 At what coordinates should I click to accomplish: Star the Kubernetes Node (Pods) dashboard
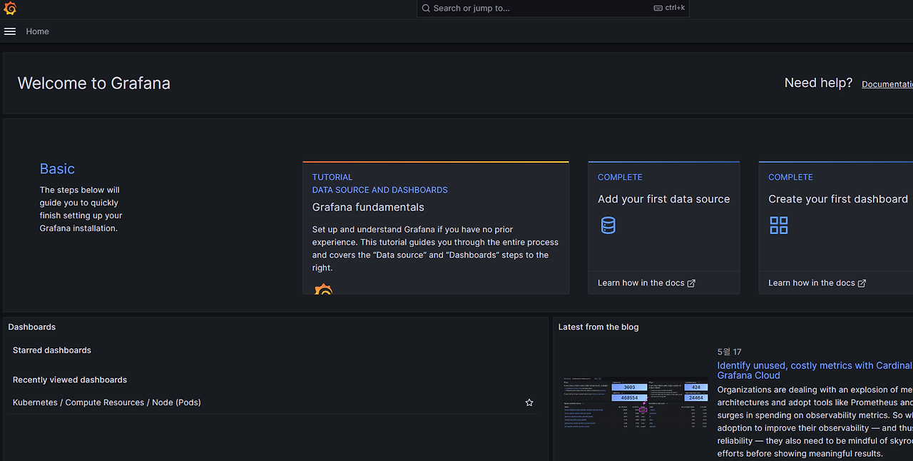tap(529, 402)
